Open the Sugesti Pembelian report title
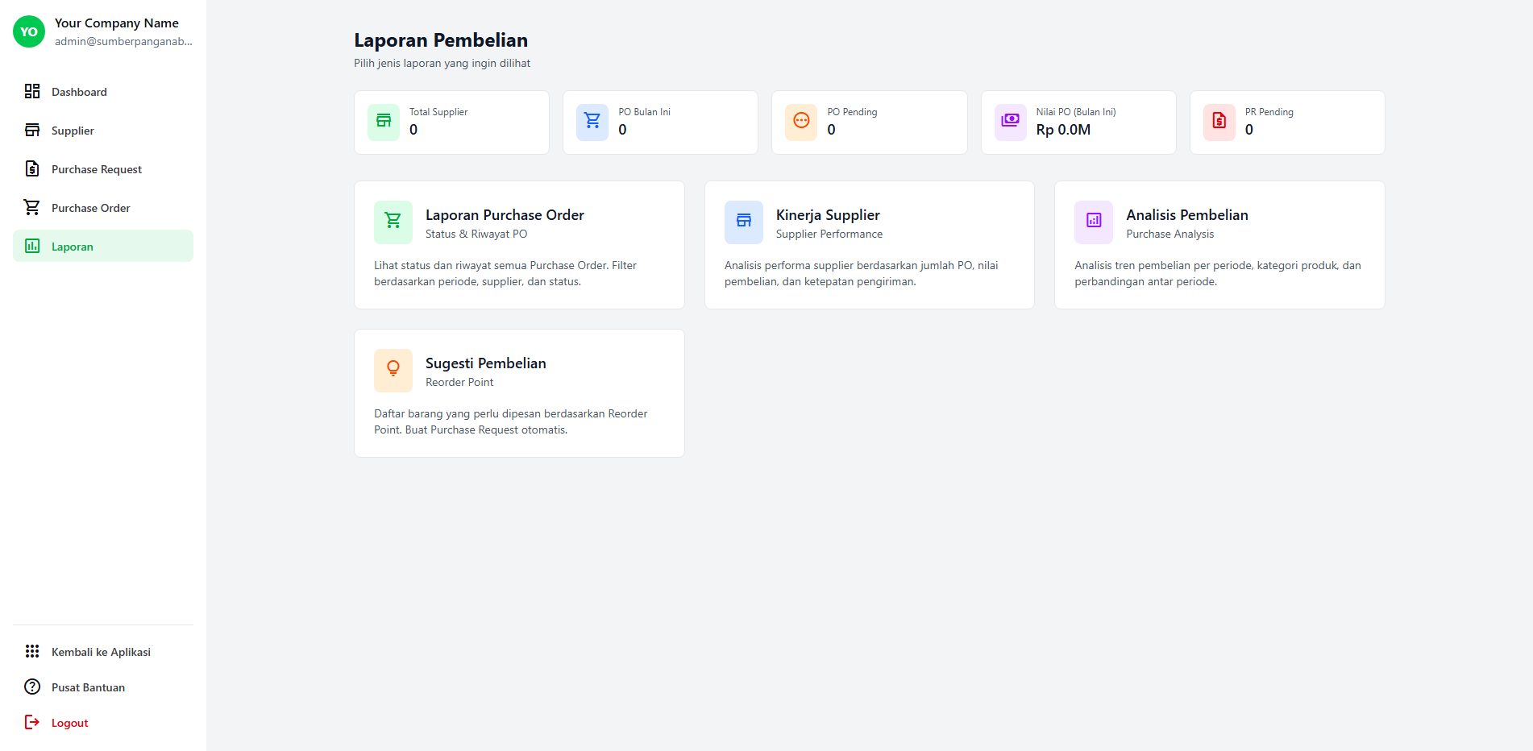Viewport: 1533px width, 751px height. [x=485, y=363]
